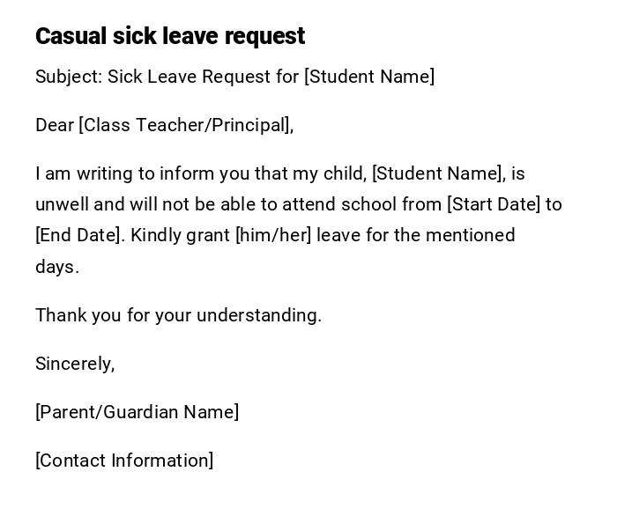Click the word "days." ending the paragraph
Screen dimensions: 617x516
(57, 267)
